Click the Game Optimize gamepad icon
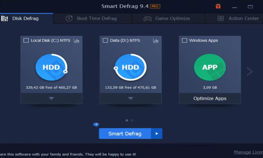The height and width of the screenshot is (158, 263). (x=147, y=18)
